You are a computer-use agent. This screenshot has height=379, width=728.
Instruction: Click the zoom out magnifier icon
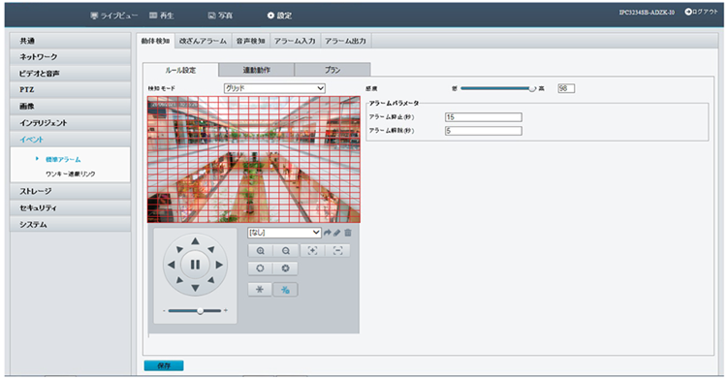286,251
